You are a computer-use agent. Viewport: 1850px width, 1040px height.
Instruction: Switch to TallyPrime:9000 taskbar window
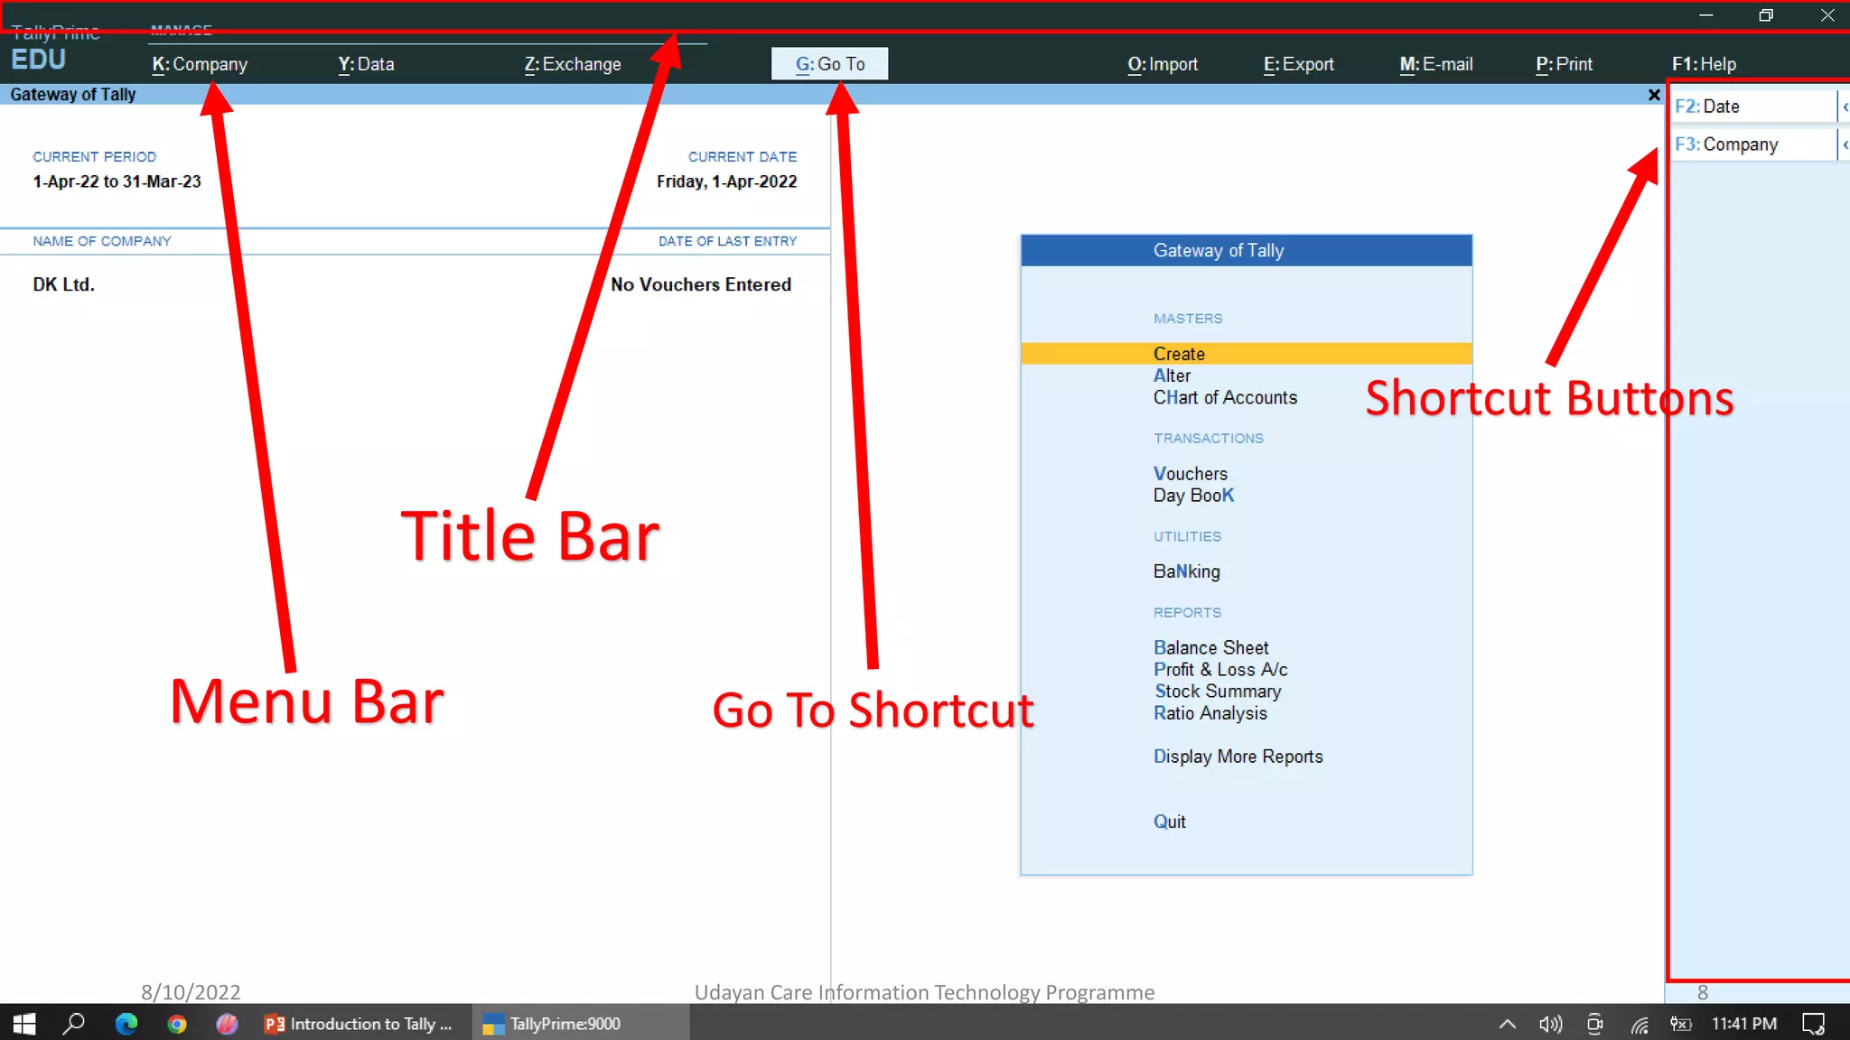point(581,1024)
